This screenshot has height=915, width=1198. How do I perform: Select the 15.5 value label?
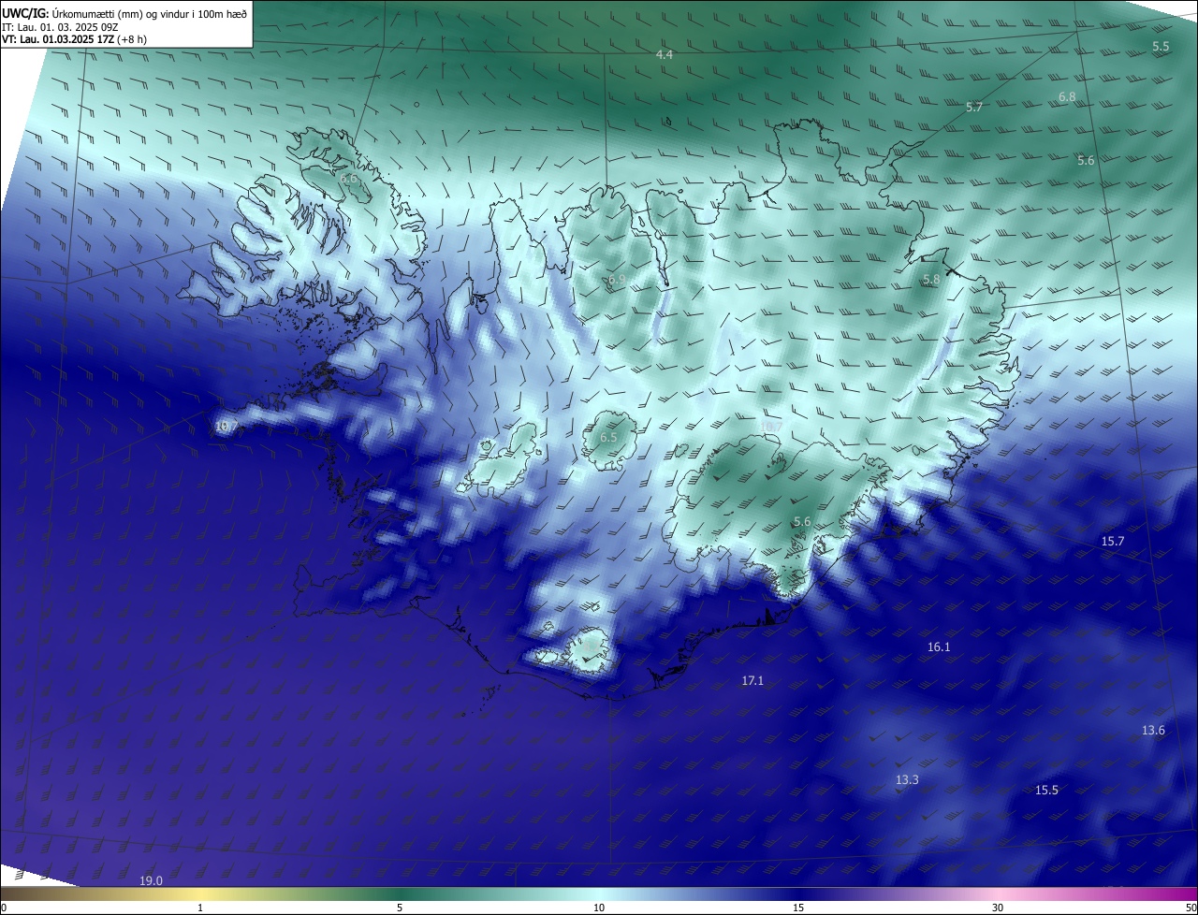point(1046,791)
